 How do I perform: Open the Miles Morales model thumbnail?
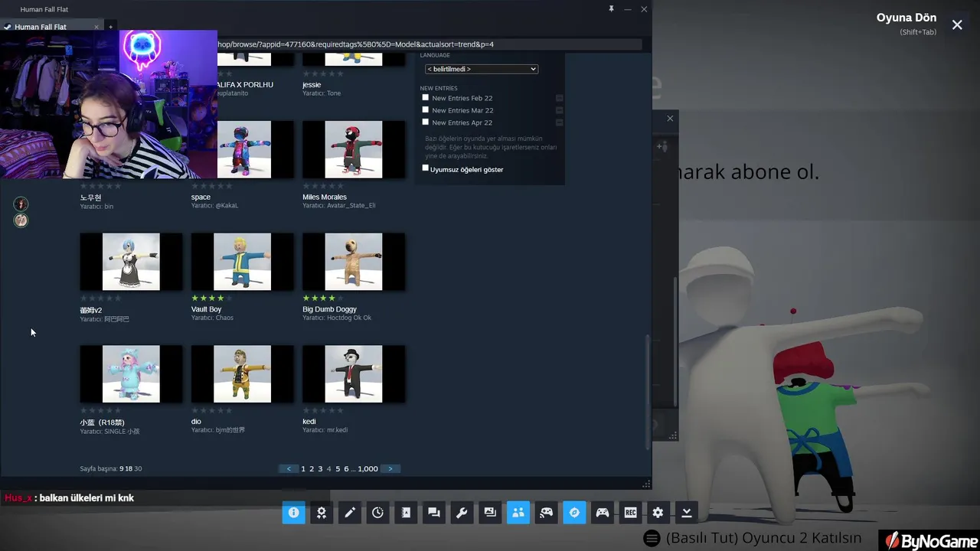[x=354, y=149]
